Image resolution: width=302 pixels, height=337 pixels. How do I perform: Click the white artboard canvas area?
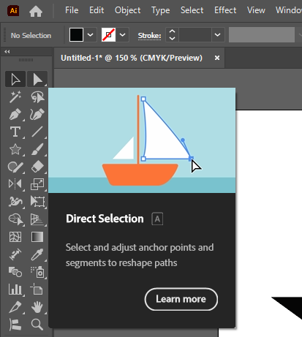click(x=269, y=202)
